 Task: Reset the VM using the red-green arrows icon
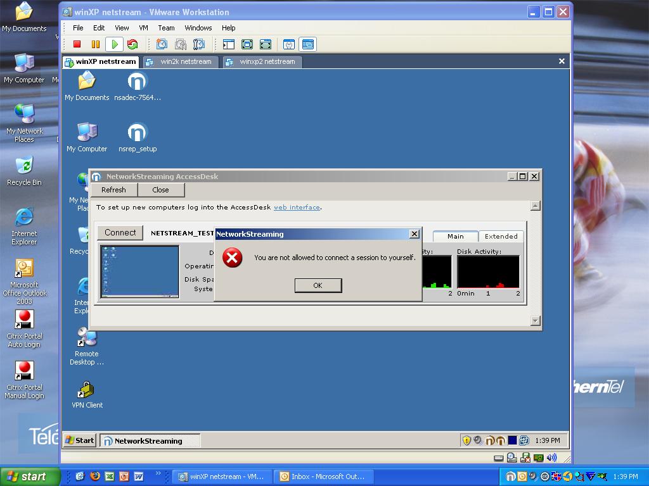pos(132,44)
